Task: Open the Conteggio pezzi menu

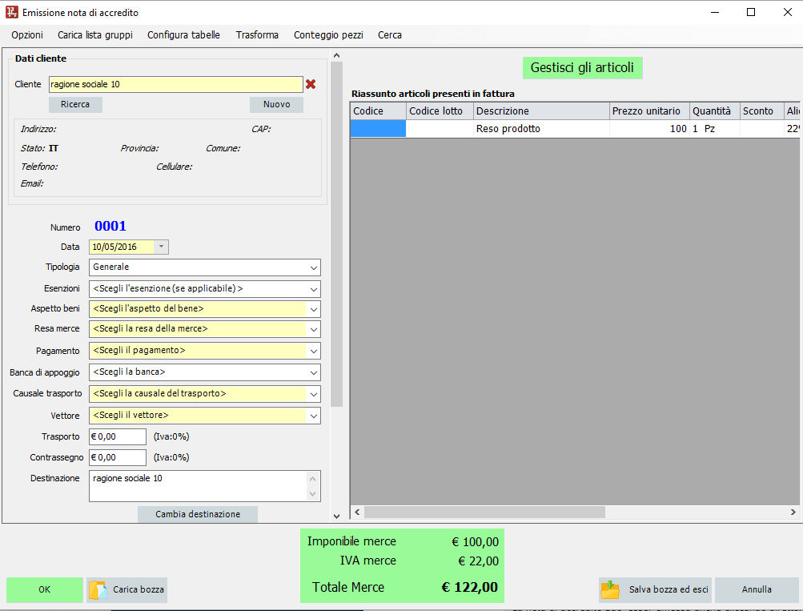Action: 328,35
